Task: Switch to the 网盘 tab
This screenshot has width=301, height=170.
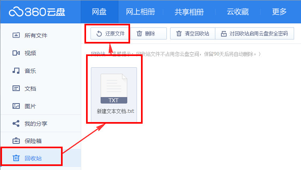Action: click(x=99, y=12)
